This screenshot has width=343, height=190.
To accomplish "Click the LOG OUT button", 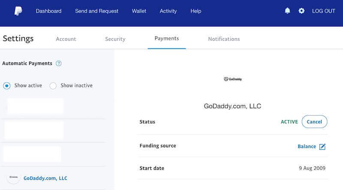I will (324, 11).
